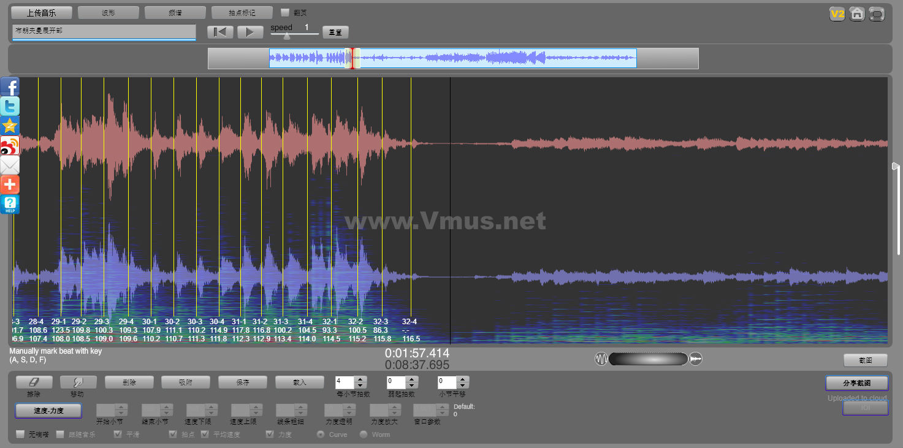This screenshot has height=448, width=903.
Task: Click the 每小节拍数 number field showing 4
Action: click(x=344, y=382)
